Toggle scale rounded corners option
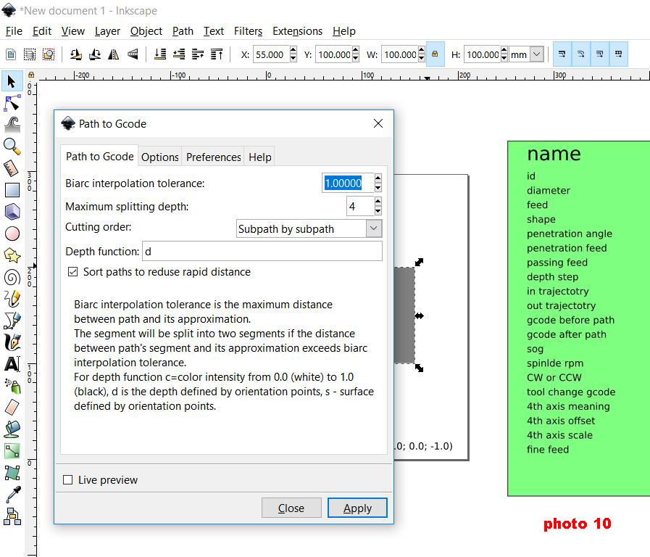 click(581, 54)
